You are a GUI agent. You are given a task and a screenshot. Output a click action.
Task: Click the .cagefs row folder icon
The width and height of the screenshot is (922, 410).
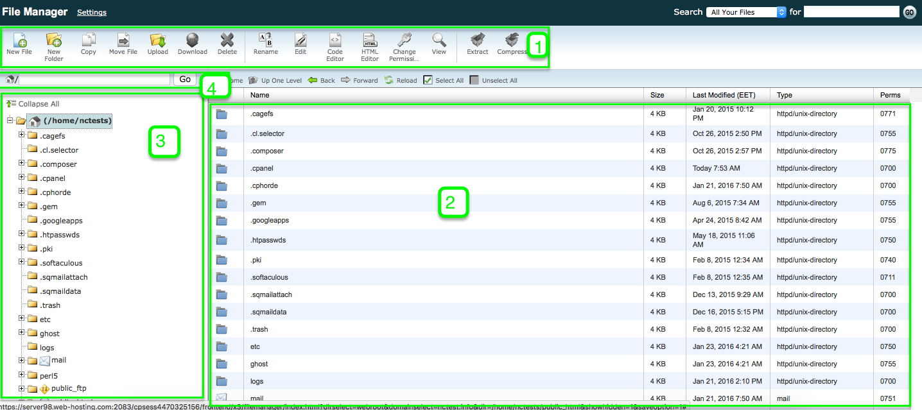(222, 114)
